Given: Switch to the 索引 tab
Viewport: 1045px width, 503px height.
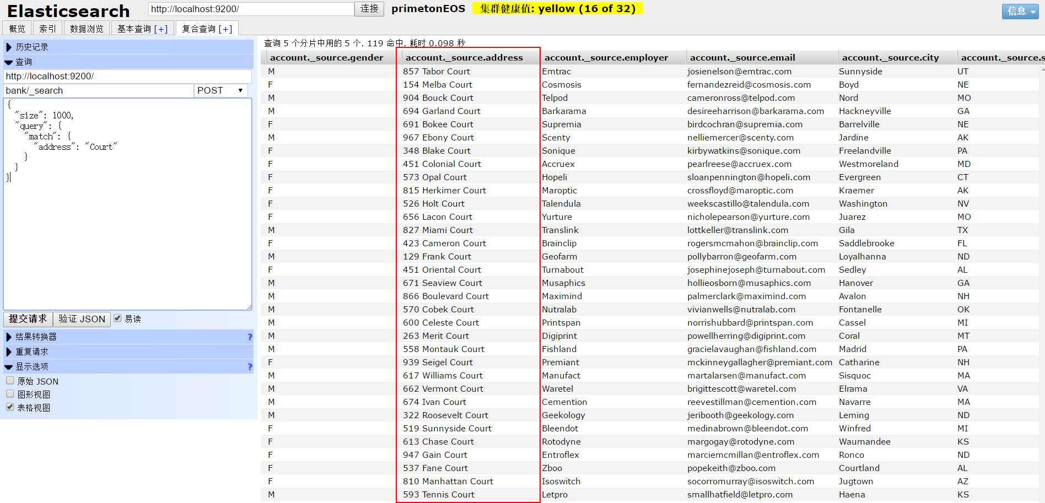Looking at the screenshot, I should click(47, 29).
